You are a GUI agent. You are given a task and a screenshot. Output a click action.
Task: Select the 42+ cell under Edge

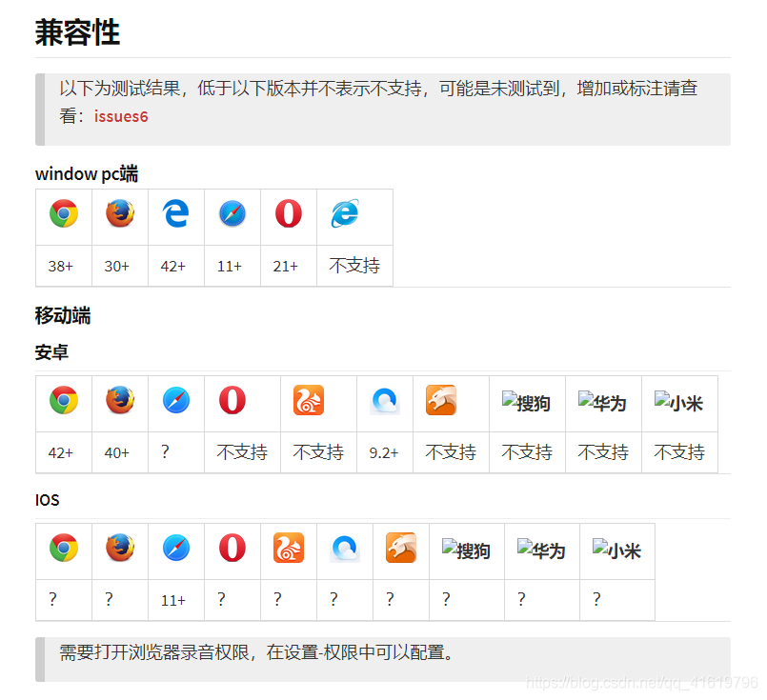pos(176,266)
